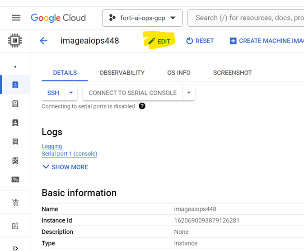Expand the collapsed left sidebar
The height and width of the screenshot is (251, 304).
[x=15, y=248]
